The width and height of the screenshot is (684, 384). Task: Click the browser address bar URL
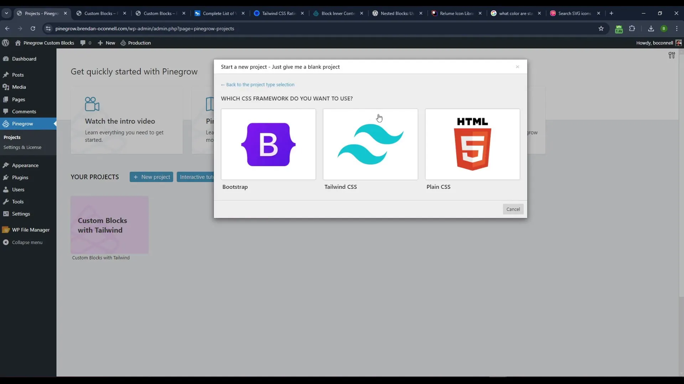click(x=145, y=28)
